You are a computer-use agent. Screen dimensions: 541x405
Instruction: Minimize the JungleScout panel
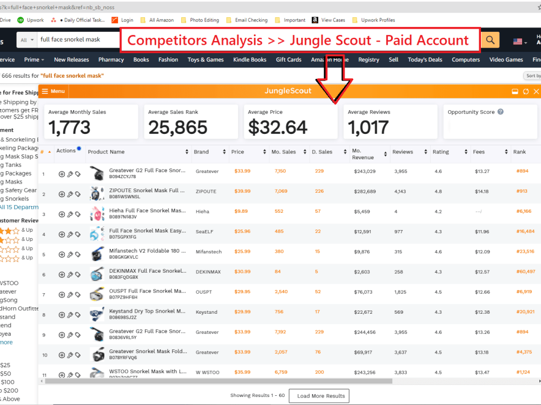[x=515, y=91]
